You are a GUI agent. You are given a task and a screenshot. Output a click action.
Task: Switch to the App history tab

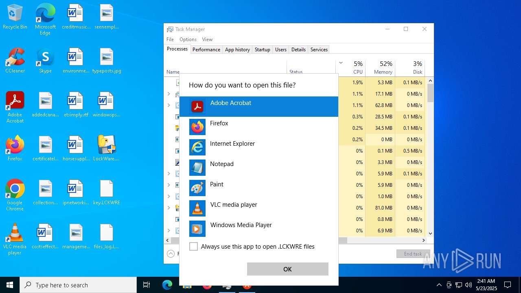(x=237, y=50)
